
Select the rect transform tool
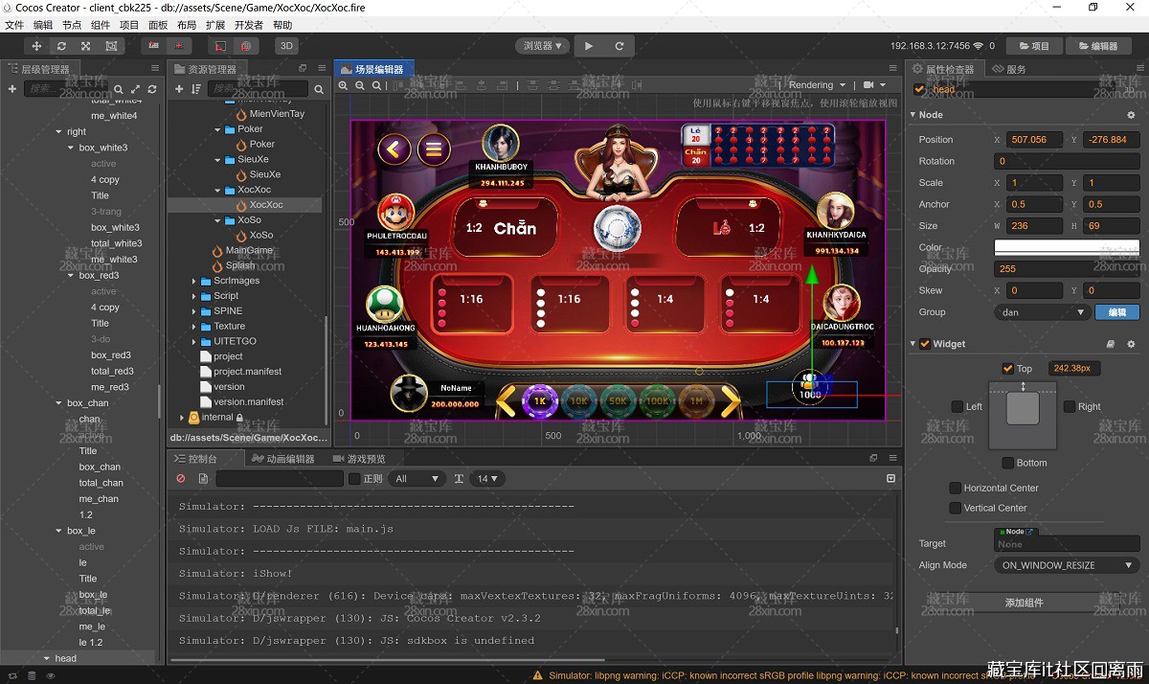coord(111,45)
